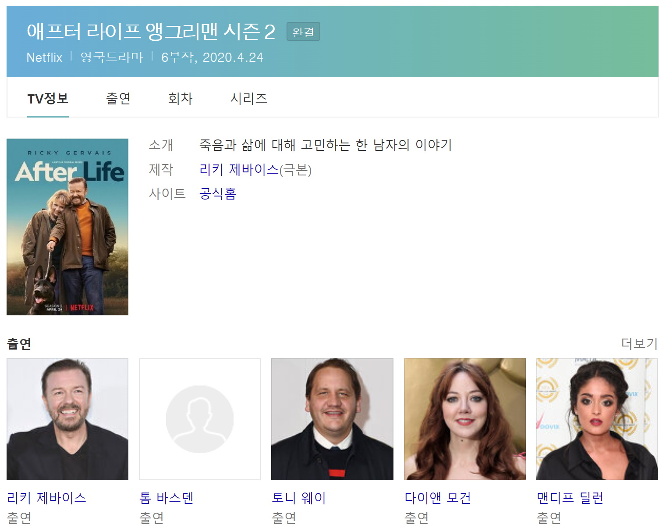Click the 출연 section heading
666x532 pixels.
click(19, 344)
